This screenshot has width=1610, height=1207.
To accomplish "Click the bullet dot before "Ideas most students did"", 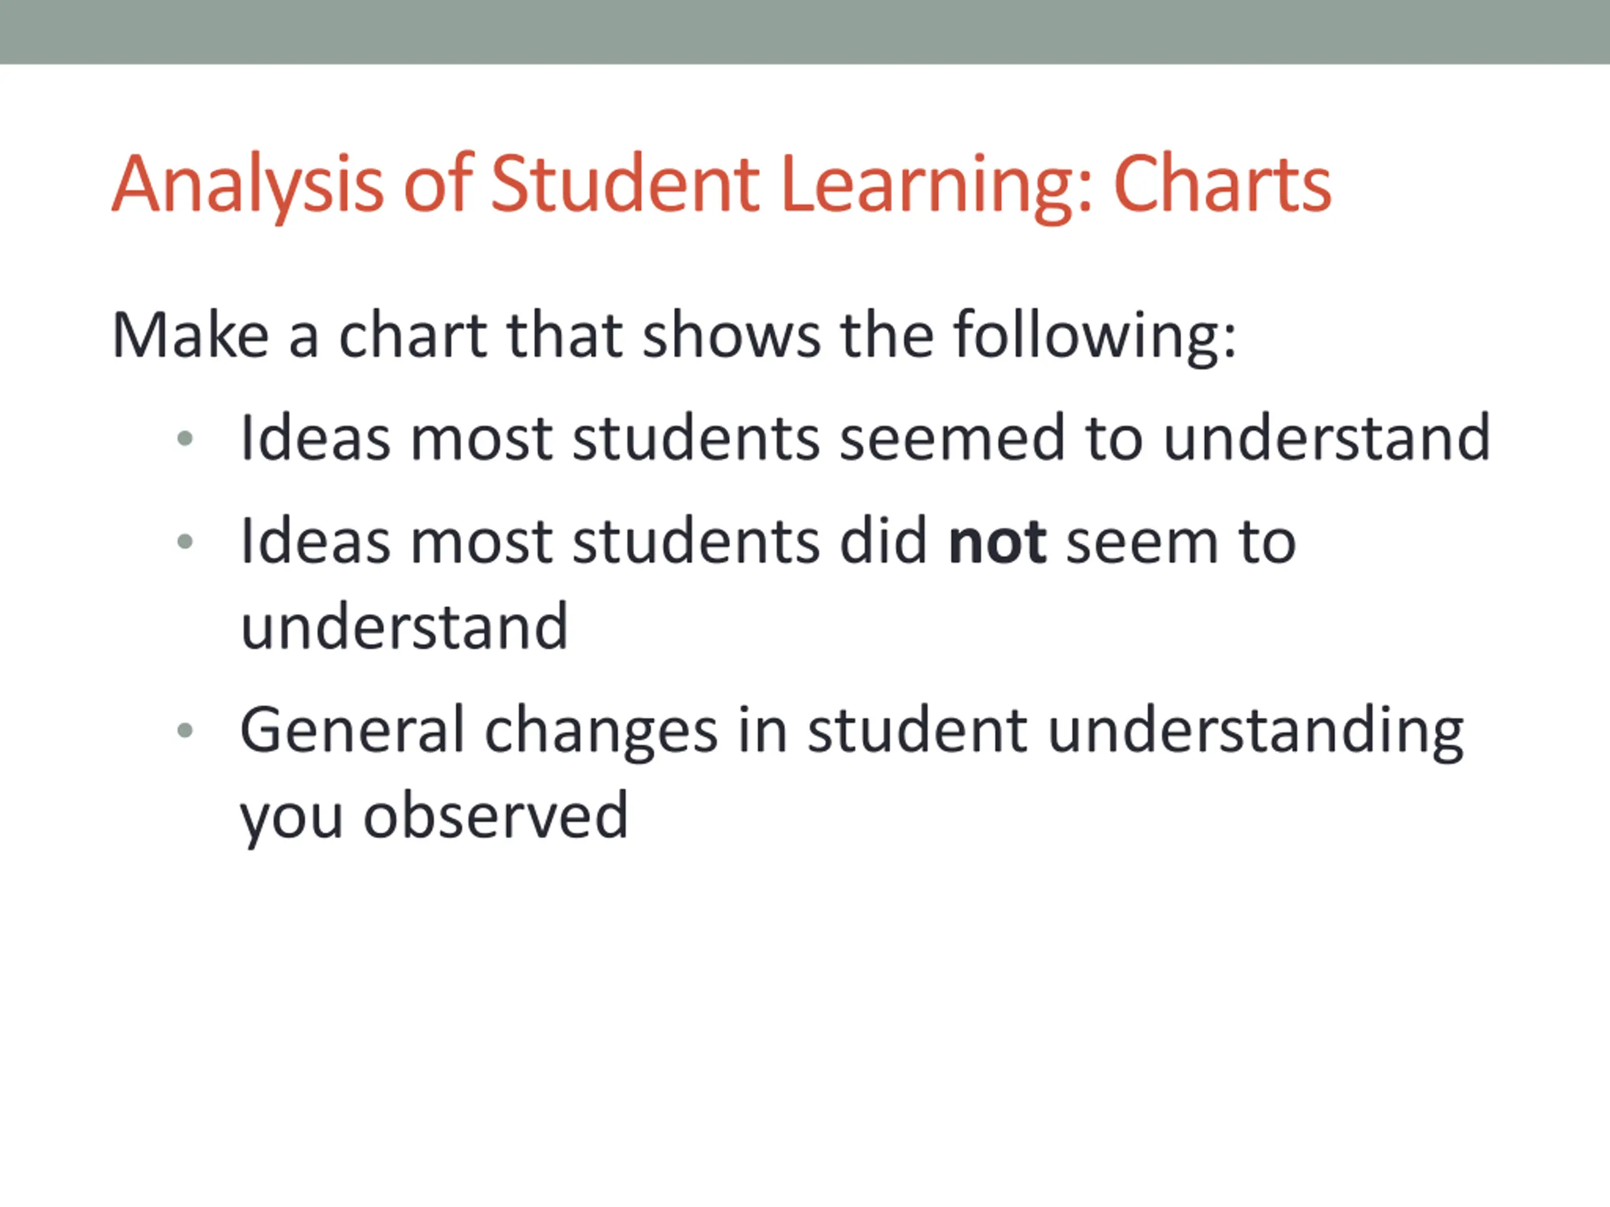I will click(x=185, y=541).
